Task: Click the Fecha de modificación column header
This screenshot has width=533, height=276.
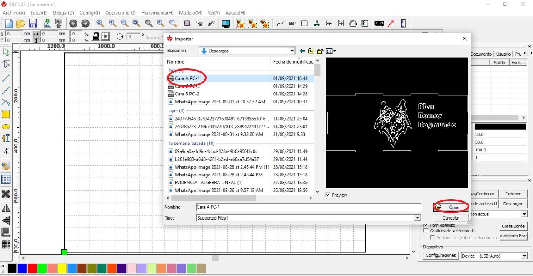Action: pyautogui.click(x=293, y=62)
